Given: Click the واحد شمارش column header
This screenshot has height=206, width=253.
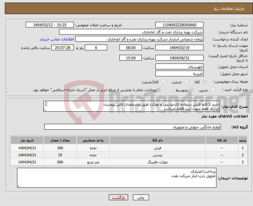Looking at the screenshot, I should (x=93, y=140).
